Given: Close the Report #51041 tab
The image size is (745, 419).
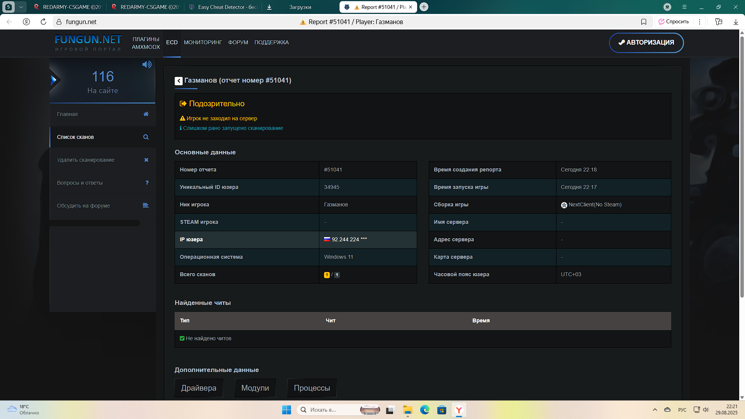Looking at the screenshot, I should click(411, 7).
